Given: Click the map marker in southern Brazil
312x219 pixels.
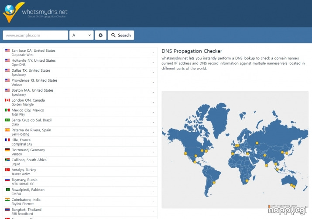Looking at the screenshot, I should [x=214, y=183].
